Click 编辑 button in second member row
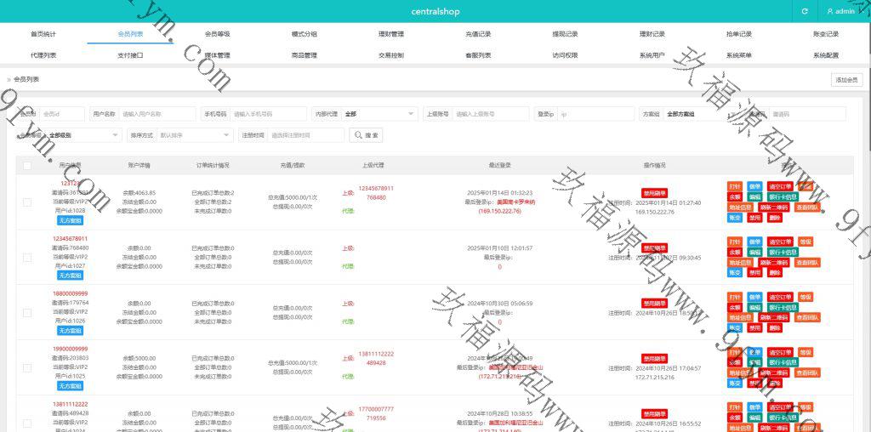 click(x=754, y=252)
